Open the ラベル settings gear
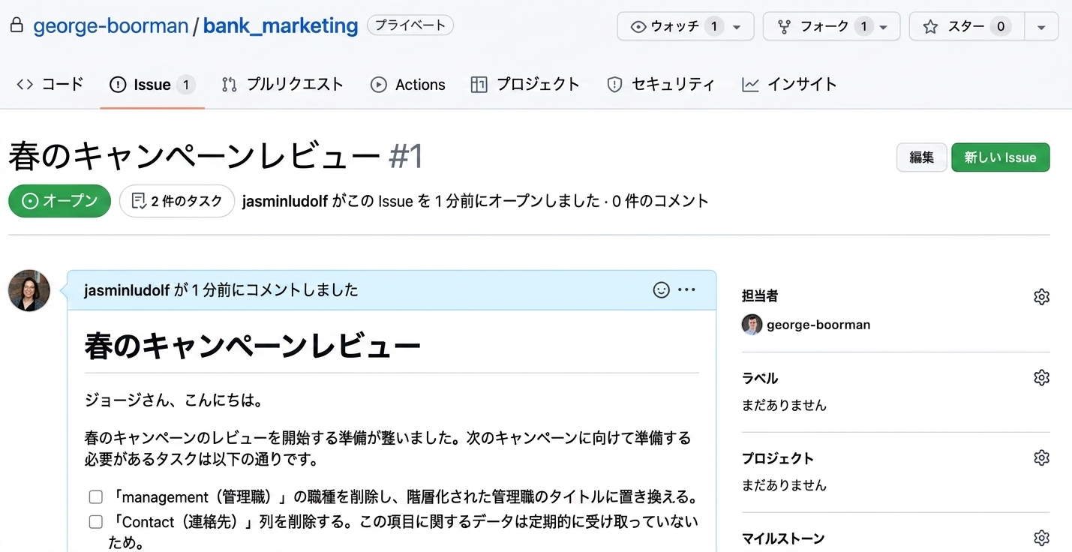The width and height of the screenshot is (1072, 552). 1041,377
